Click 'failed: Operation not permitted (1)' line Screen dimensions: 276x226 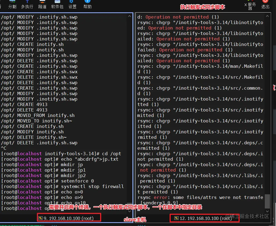click(x=185, y=50)
